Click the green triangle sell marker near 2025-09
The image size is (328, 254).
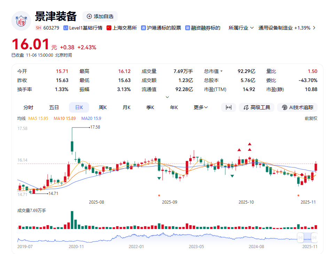point(159,178)
